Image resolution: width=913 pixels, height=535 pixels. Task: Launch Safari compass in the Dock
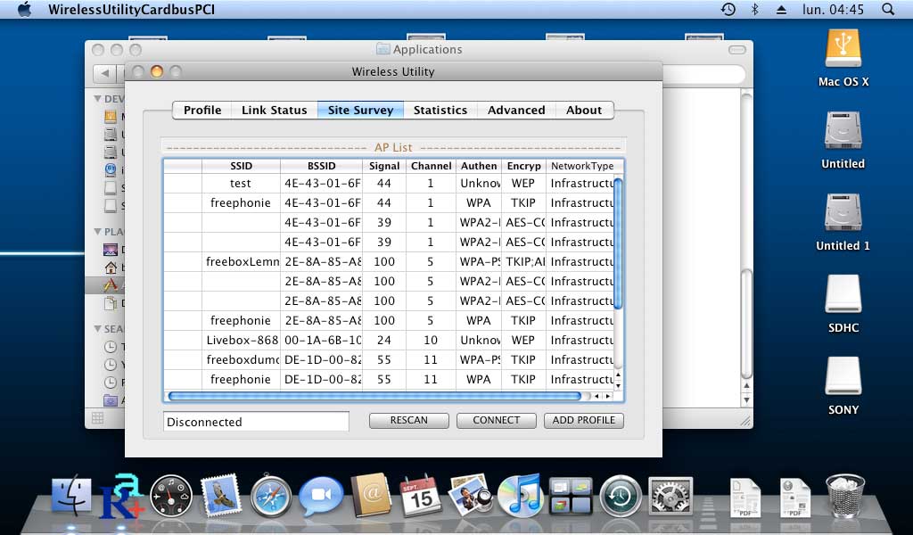point(271,497)
